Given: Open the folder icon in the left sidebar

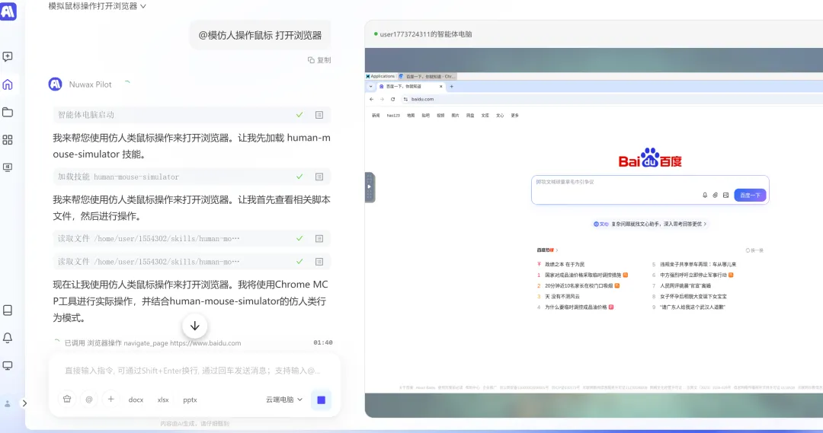Looking at the screenshot, I should tap(8, 112).
